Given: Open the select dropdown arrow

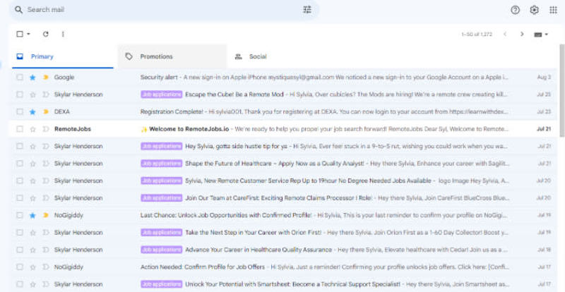Looking at the screenshot, I should (x=28, y=34).
